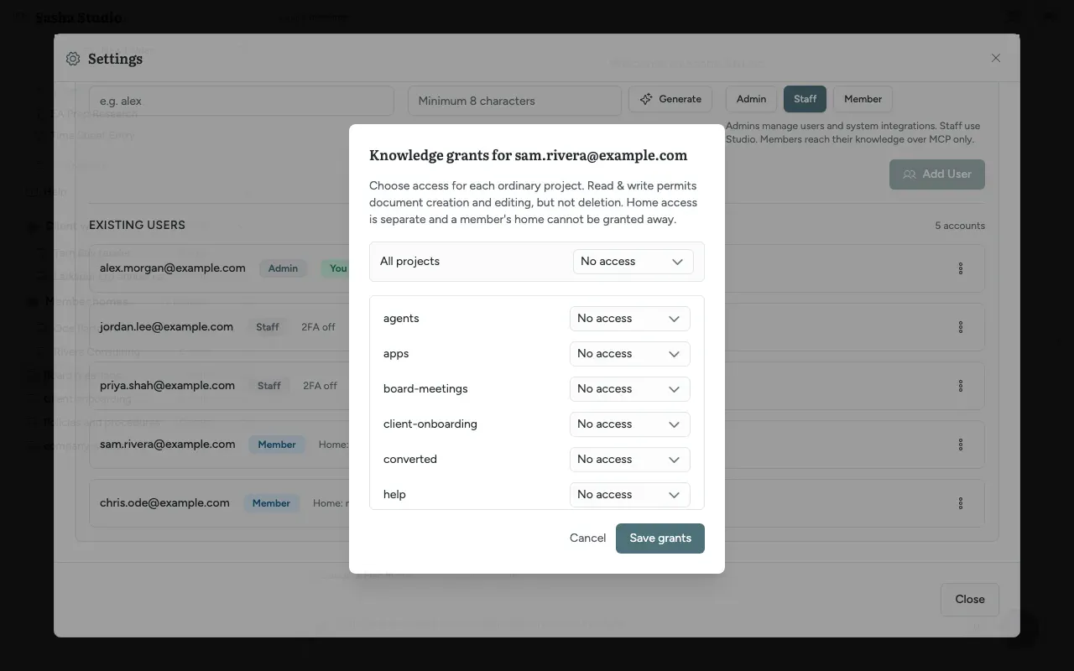Image resolution: width=1074 pixels, height=671 pixels.
Task: Click the Add User button
Action: (x=937, y=174)
